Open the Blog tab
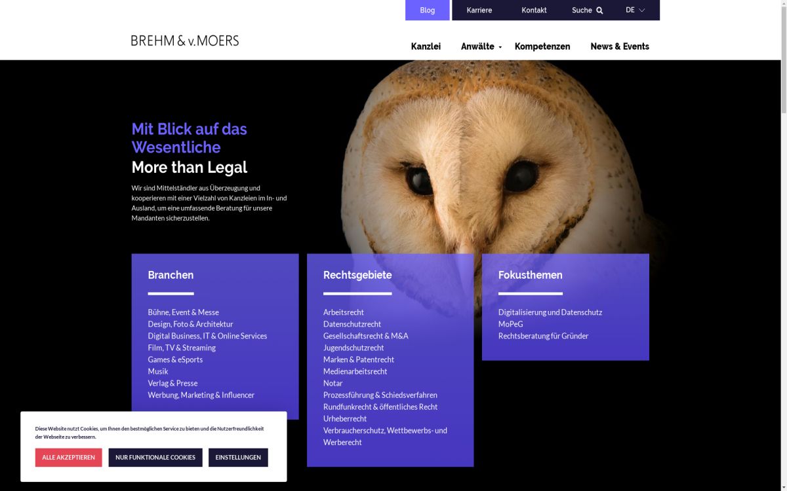The height and width of the screenshot is (491, 787). [428, 10]
